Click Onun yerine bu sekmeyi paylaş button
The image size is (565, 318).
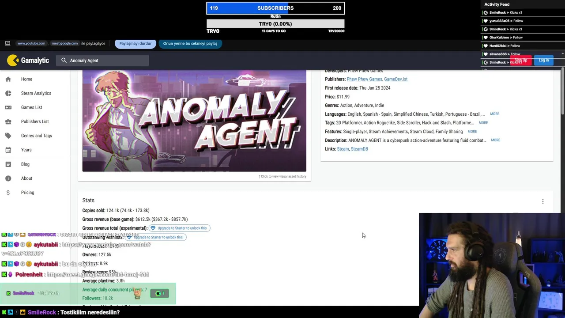(190, 43)
